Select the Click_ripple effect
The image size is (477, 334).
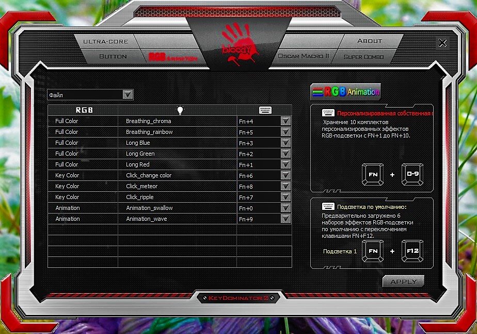[x=139, y=197]
